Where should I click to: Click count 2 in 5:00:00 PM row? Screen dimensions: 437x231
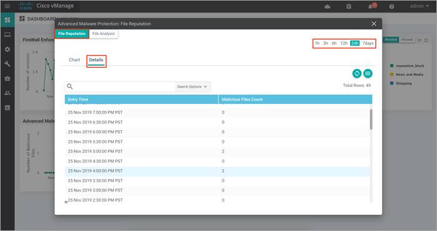pyautogui.click(x=223, y=151)
